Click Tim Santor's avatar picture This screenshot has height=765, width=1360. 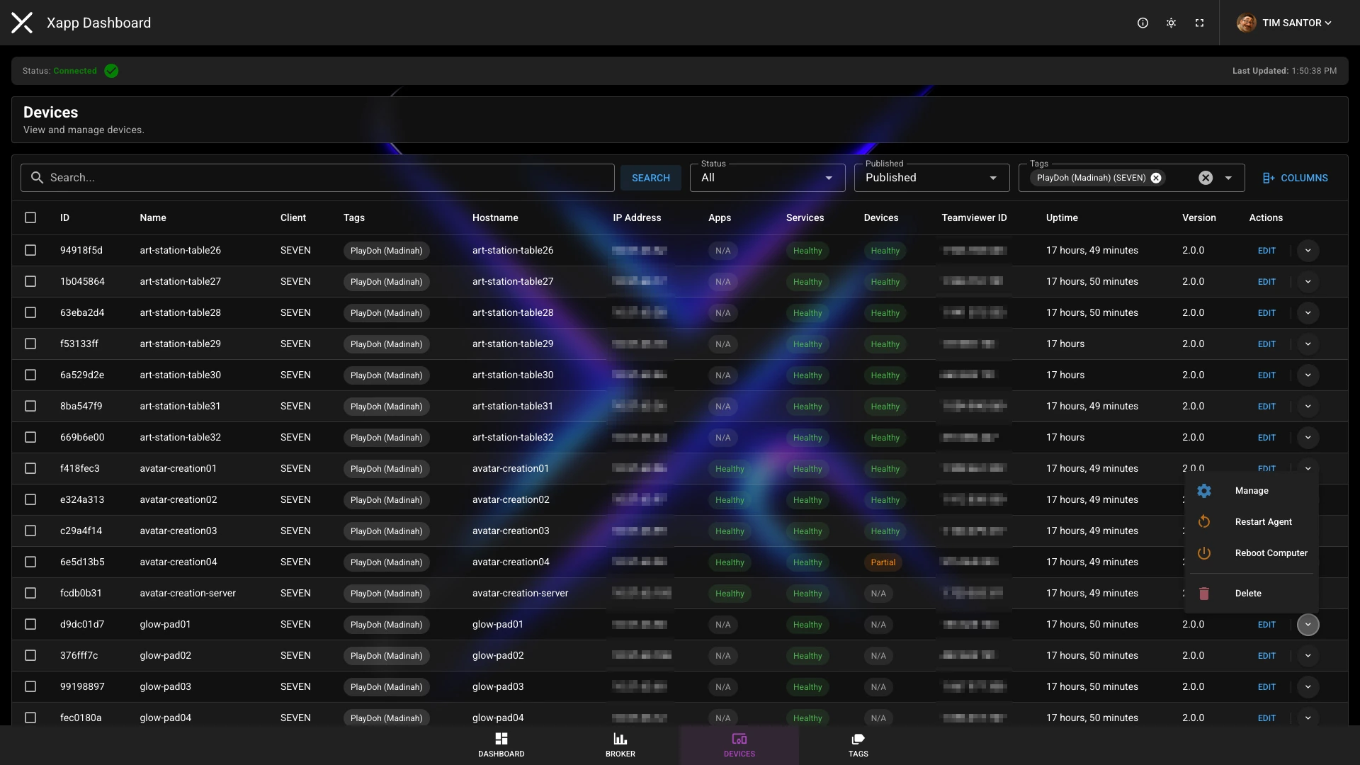point(1246,23)
